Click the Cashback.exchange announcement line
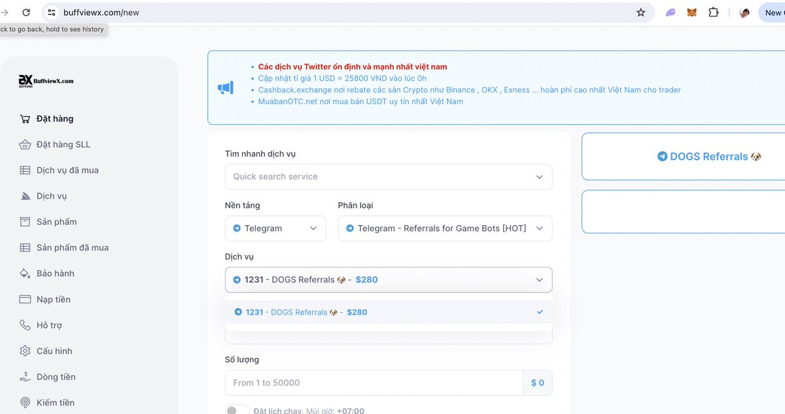The width and height of the screenshot is (785, 414). pos(470,90)
